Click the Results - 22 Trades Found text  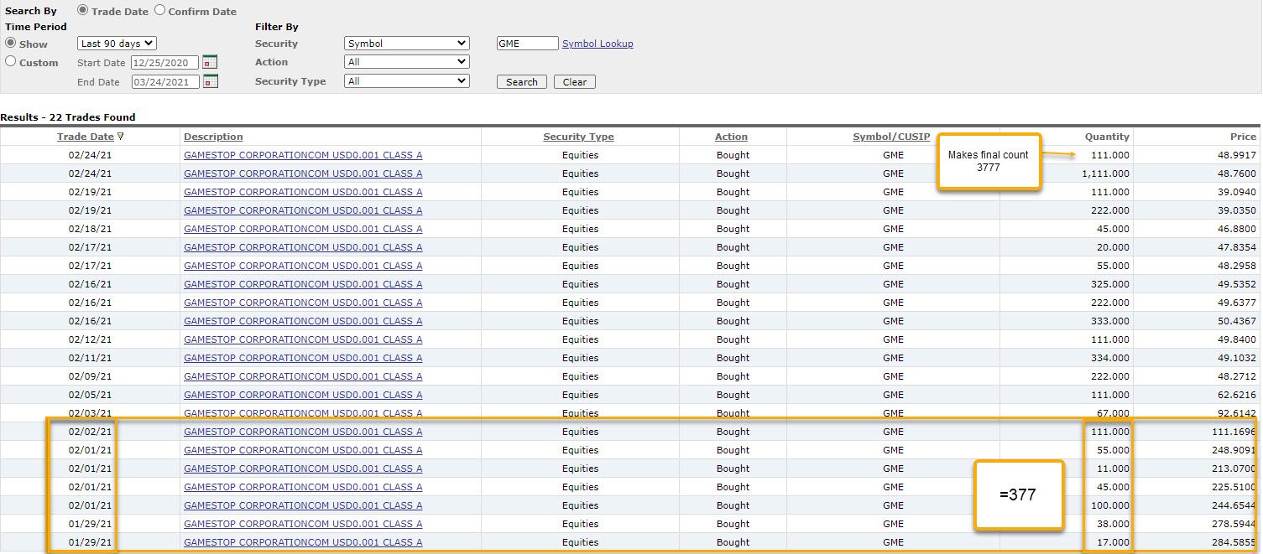pyautogui.click(x=68, y=117)
